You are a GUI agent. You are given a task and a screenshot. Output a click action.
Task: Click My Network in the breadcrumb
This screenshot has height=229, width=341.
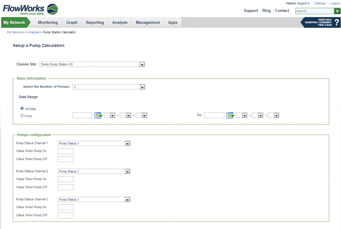pos(15,32)
